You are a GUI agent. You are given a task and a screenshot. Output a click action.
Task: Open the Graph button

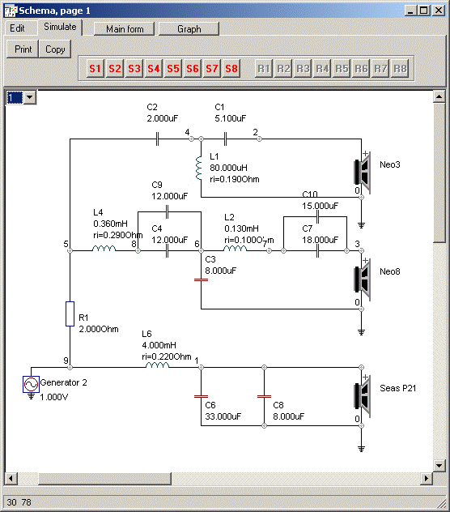[x=189, y=29]
